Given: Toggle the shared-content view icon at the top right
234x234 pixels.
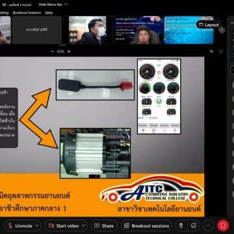Looking at the screenshot, I should [220, 51].
